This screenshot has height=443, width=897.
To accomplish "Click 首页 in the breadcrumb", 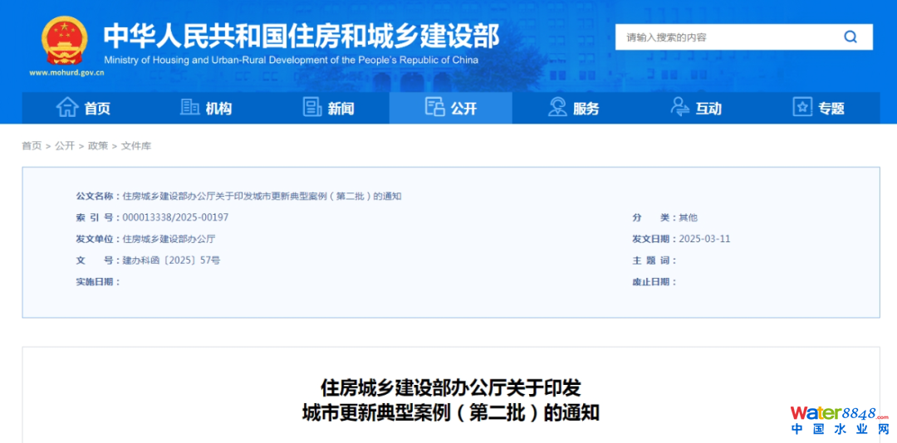I will coord(32,146).
